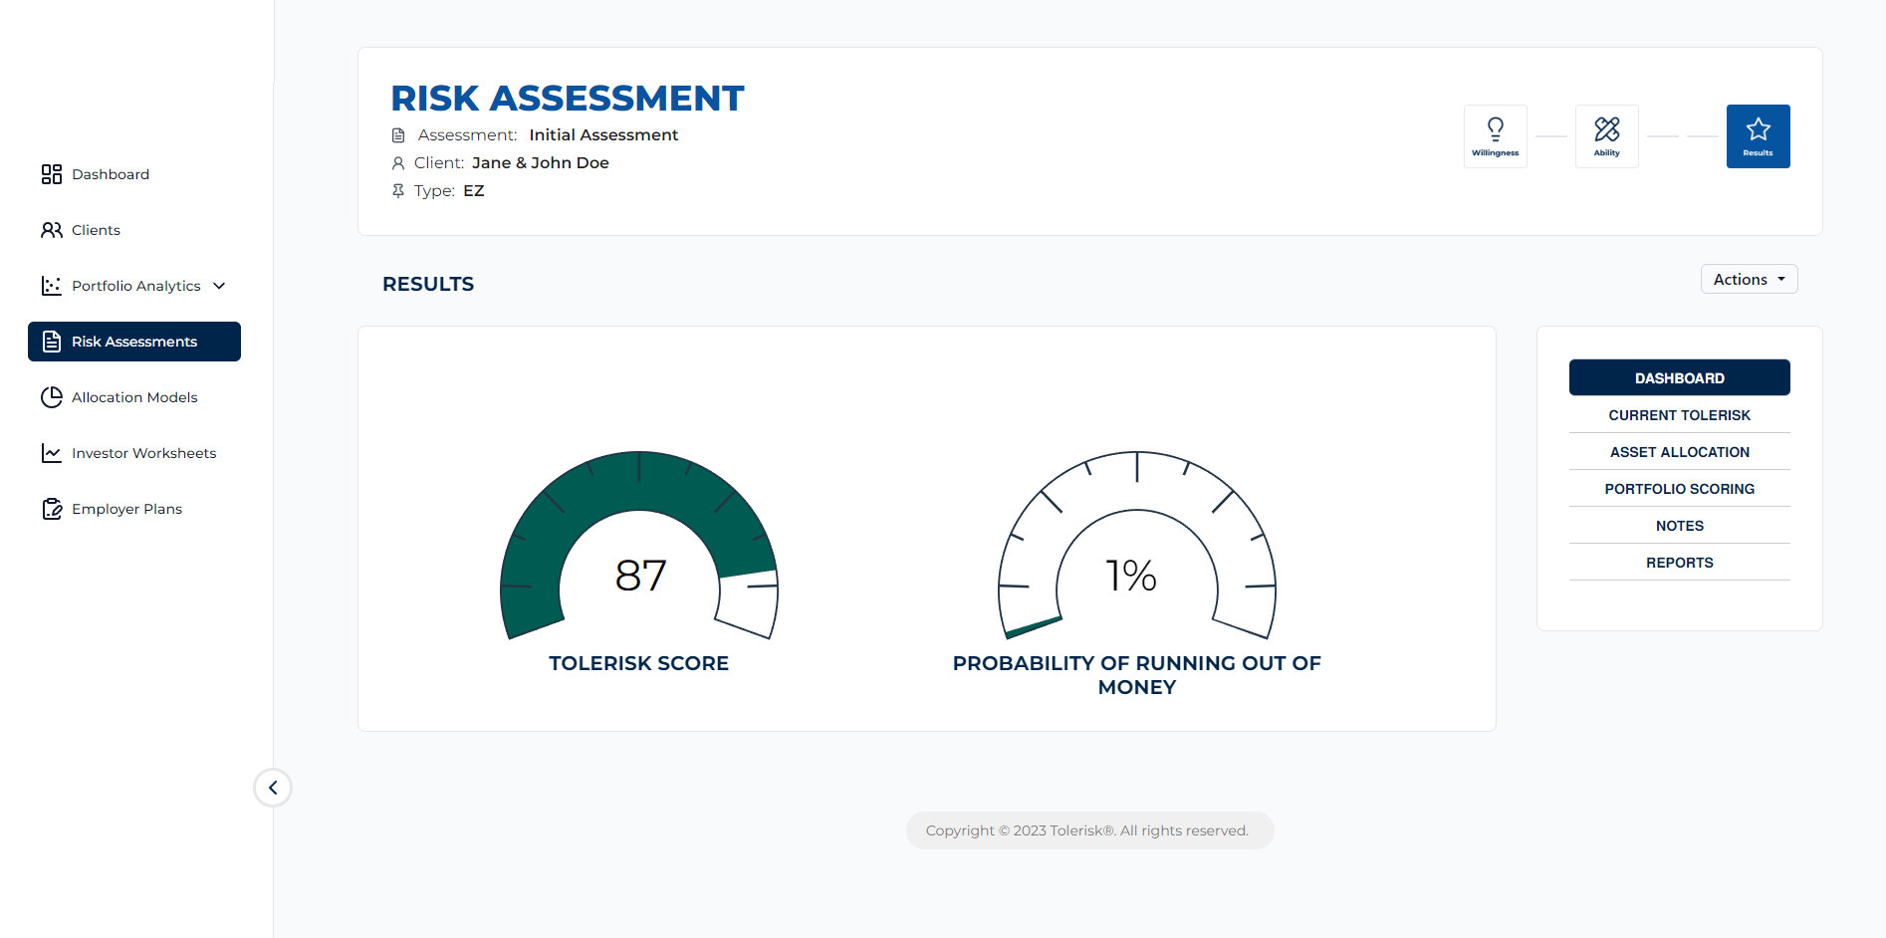The height and width of the screenshot is (938, 1886).
Task: Open the Actions dropdown
Action: coord(1750,280)
